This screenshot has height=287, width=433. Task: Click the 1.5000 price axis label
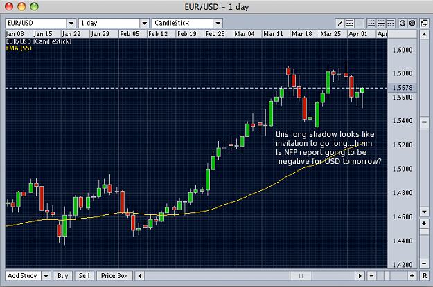pos(403,169)
